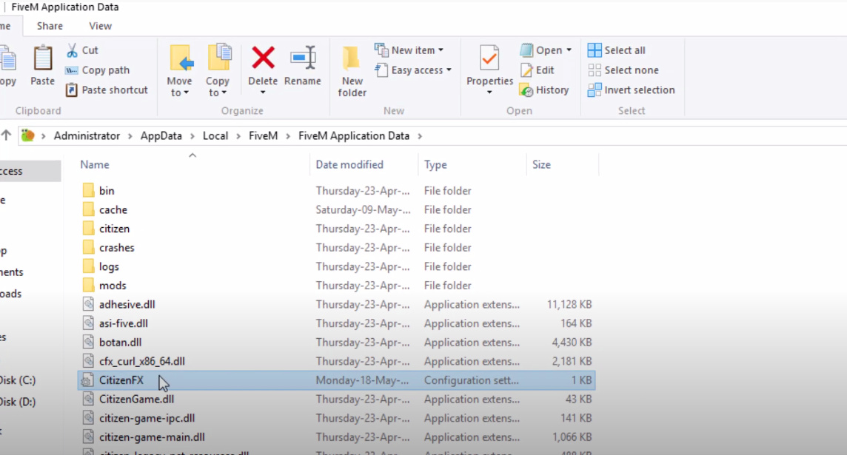Switch to the View ribbon tab
This screenshot has width=847, height=455.
point(100,26)
